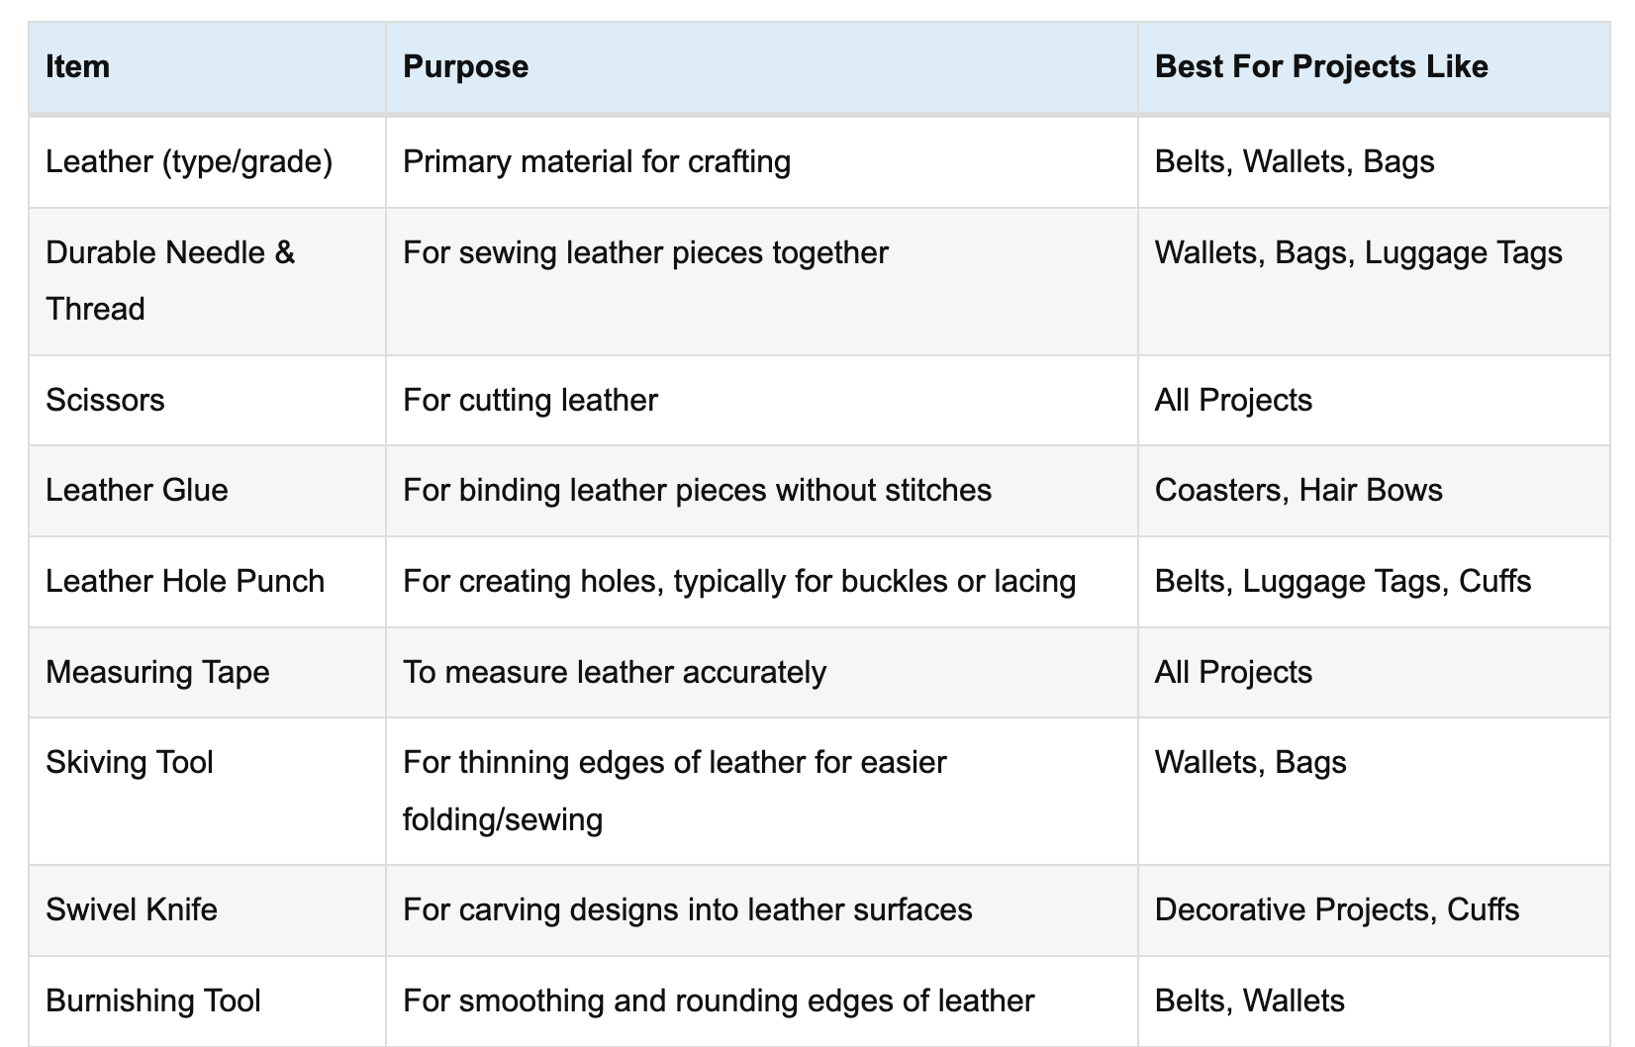The height and width of the screenshot is (1047, 1635).
Task: Click the Purpose column header
Action: tap(762, 67)
